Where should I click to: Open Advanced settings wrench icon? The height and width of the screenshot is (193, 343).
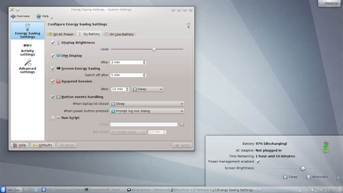tap(28, 63)
